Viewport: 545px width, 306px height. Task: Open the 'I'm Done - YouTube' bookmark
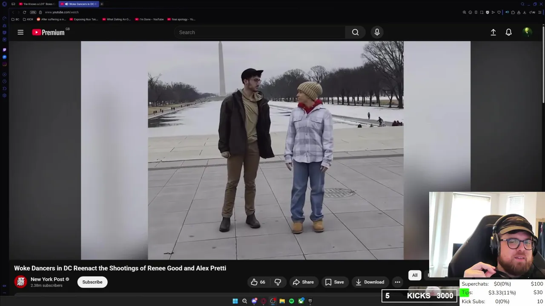pos(149,19)
